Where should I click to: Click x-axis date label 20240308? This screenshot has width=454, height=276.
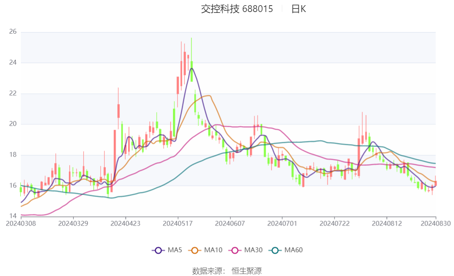click(21, 224)
